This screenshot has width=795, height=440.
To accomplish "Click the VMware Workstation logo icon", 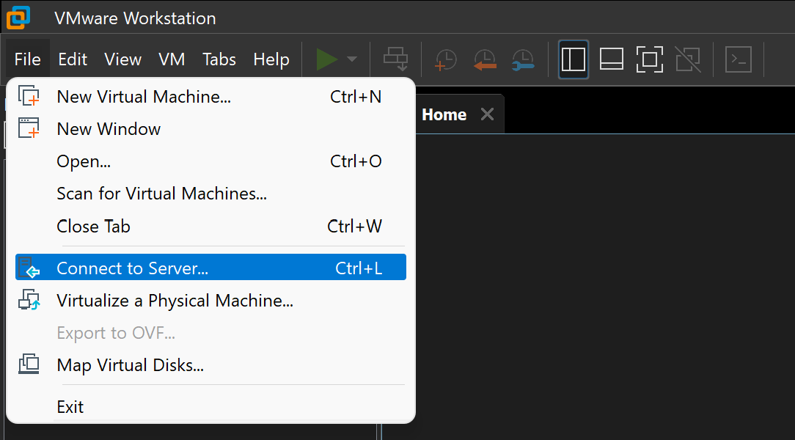I will pos(18,18).
